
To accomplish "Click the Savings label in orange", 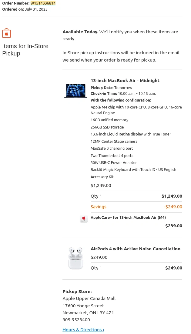I will coord(98,207).
